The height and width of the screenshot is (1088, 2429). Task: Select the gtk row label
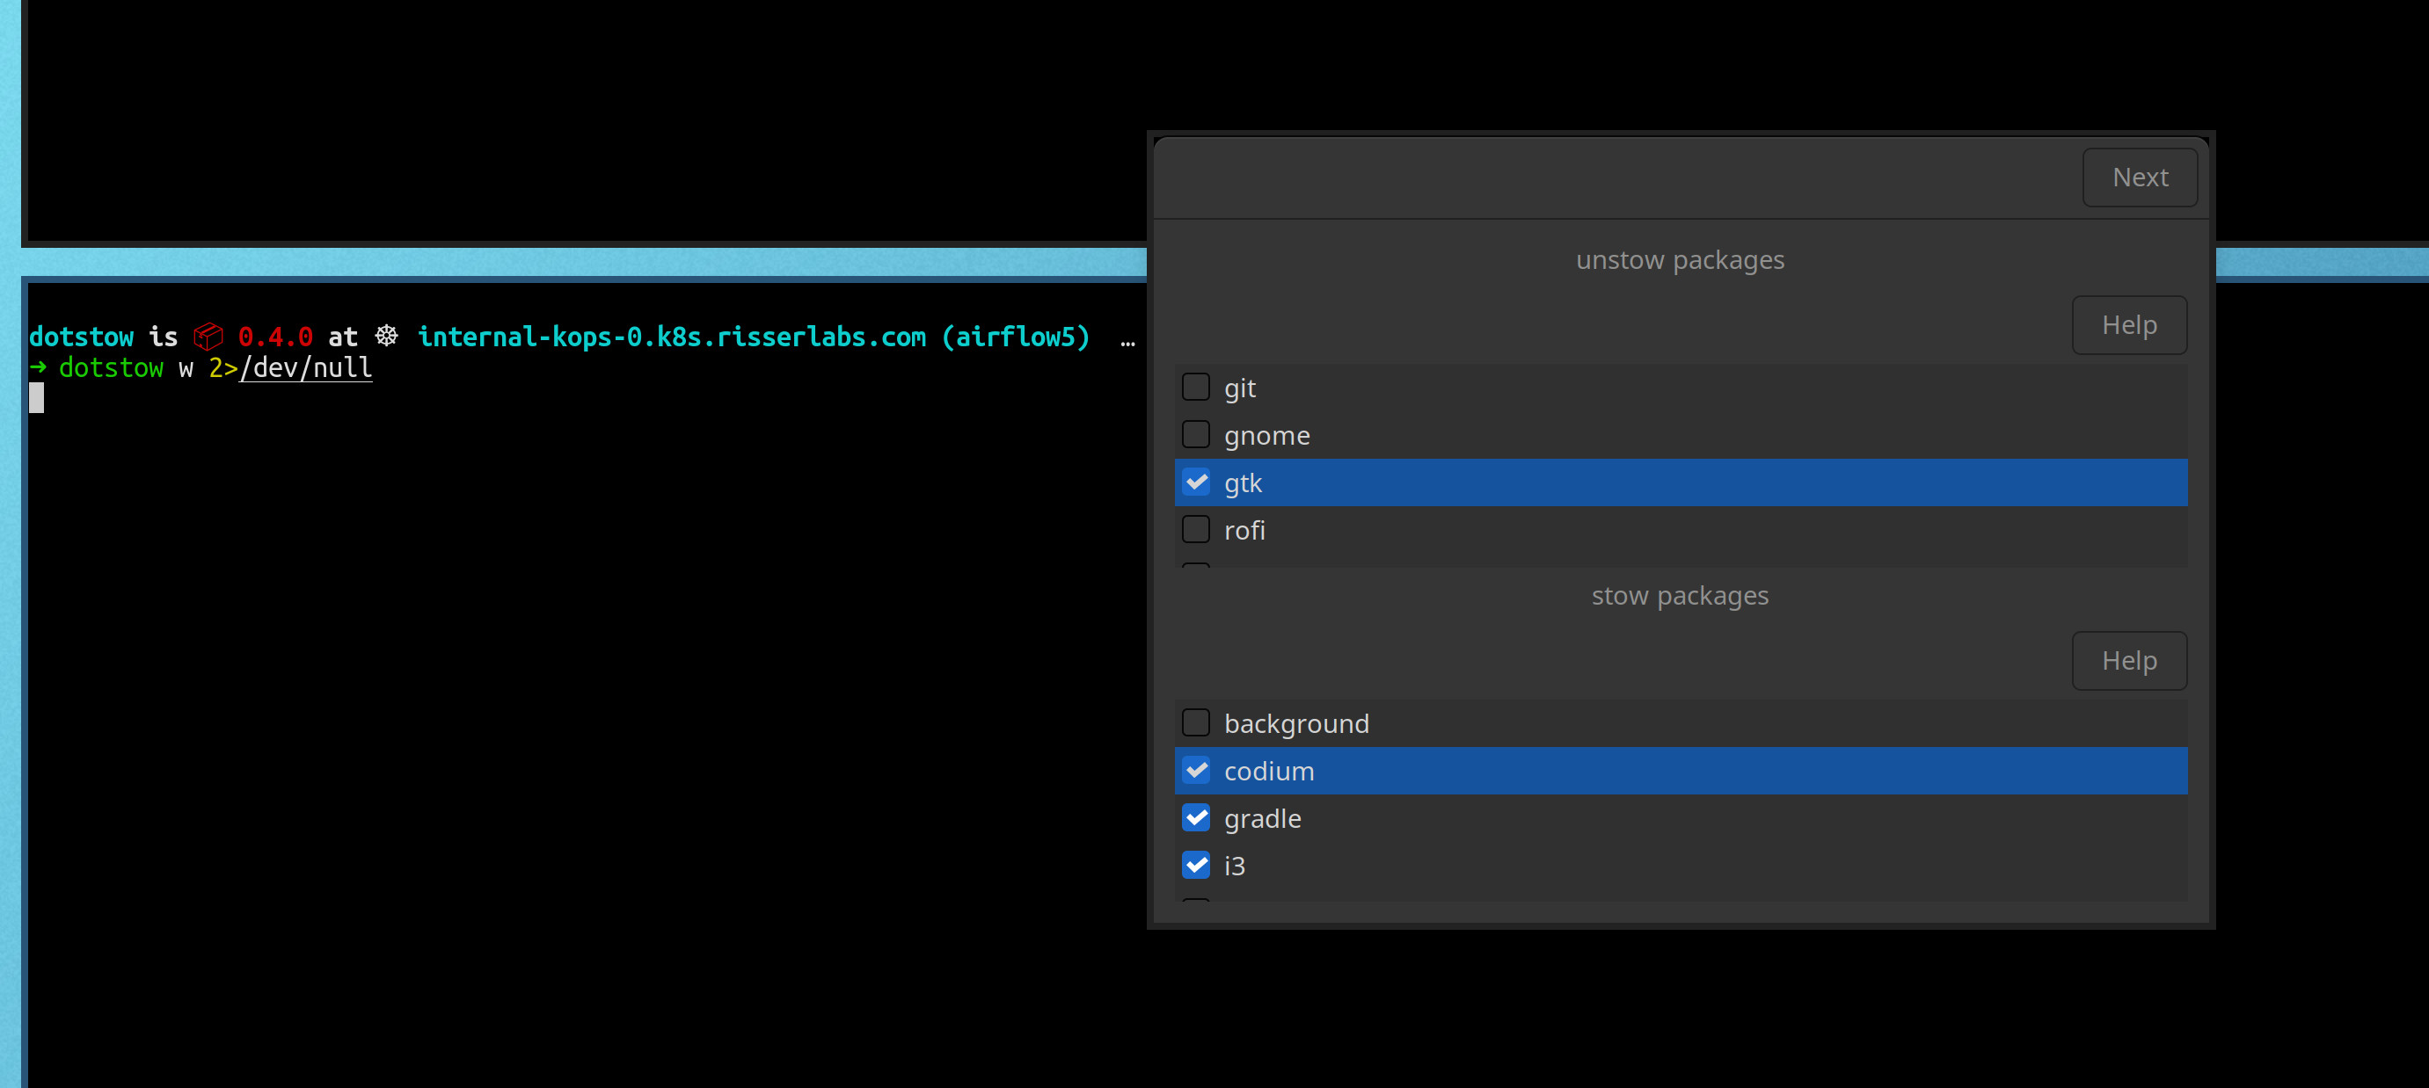1242,483
